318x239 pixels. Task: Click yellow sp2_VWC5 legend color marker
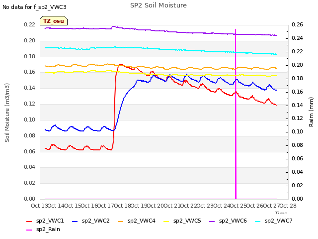pos(166,222)
